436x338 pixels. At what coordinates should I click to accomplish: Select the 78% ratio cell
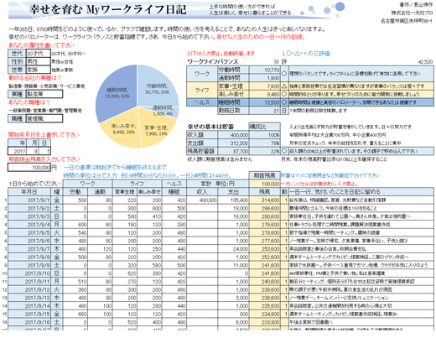pyautogui.click(x=264, y=143)
